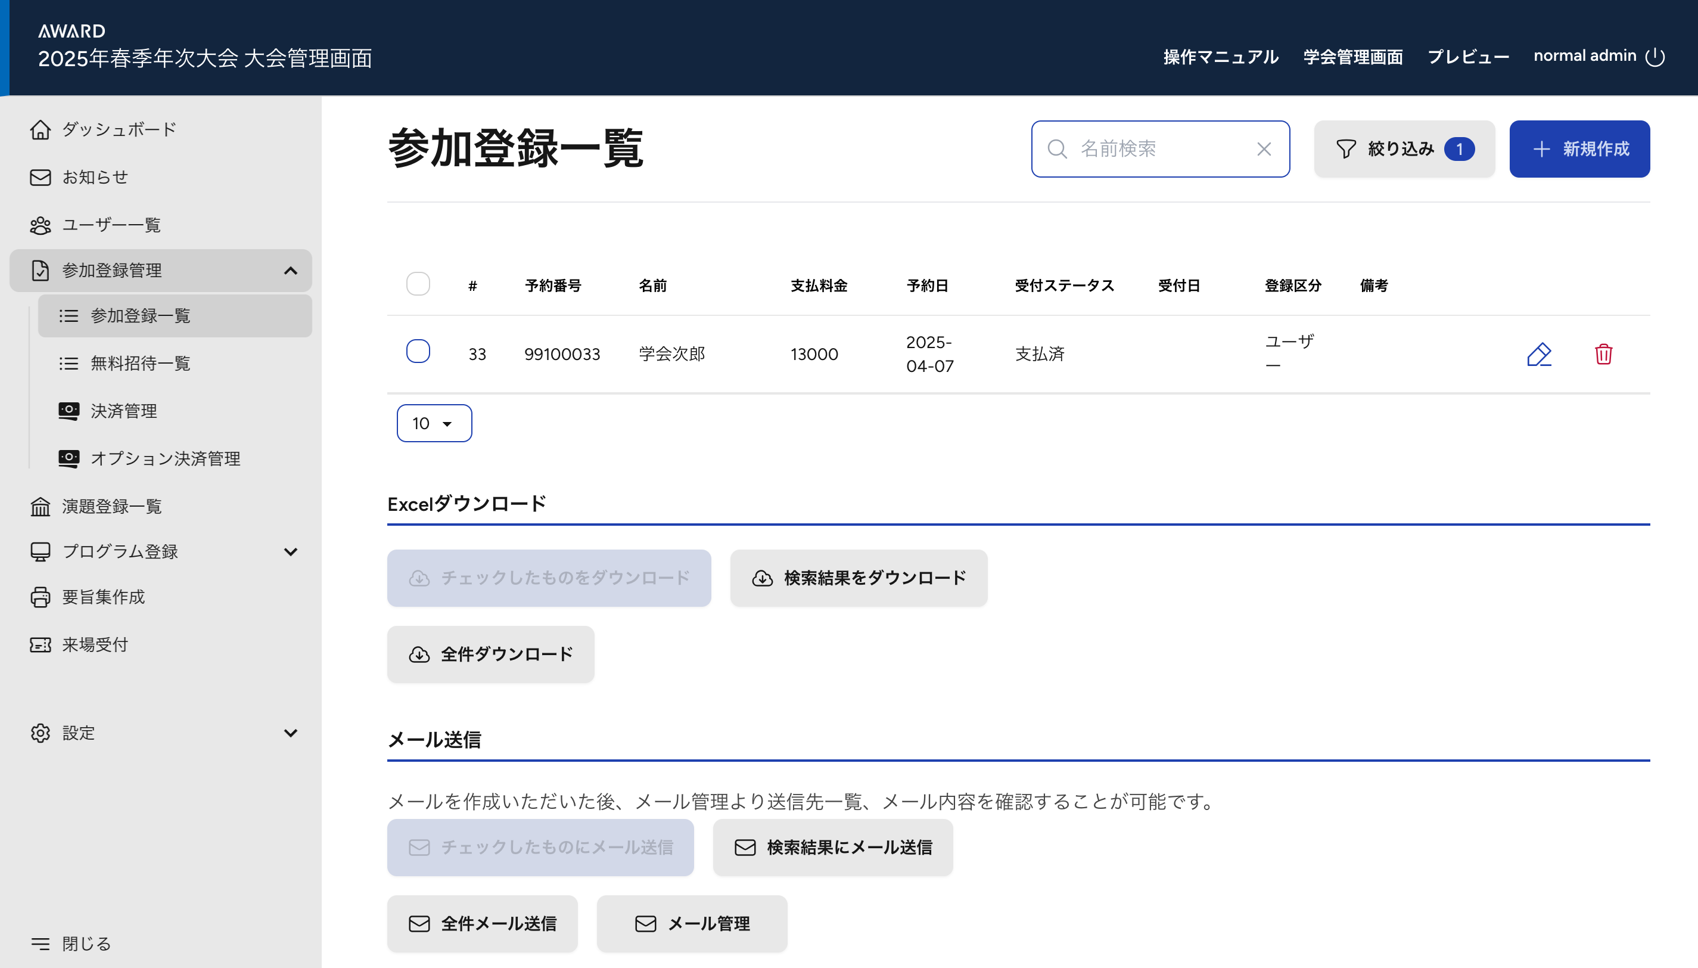Open 操作マニュアル in the top navigation
The image size is (1698, 968).
tap(1220, 57)
